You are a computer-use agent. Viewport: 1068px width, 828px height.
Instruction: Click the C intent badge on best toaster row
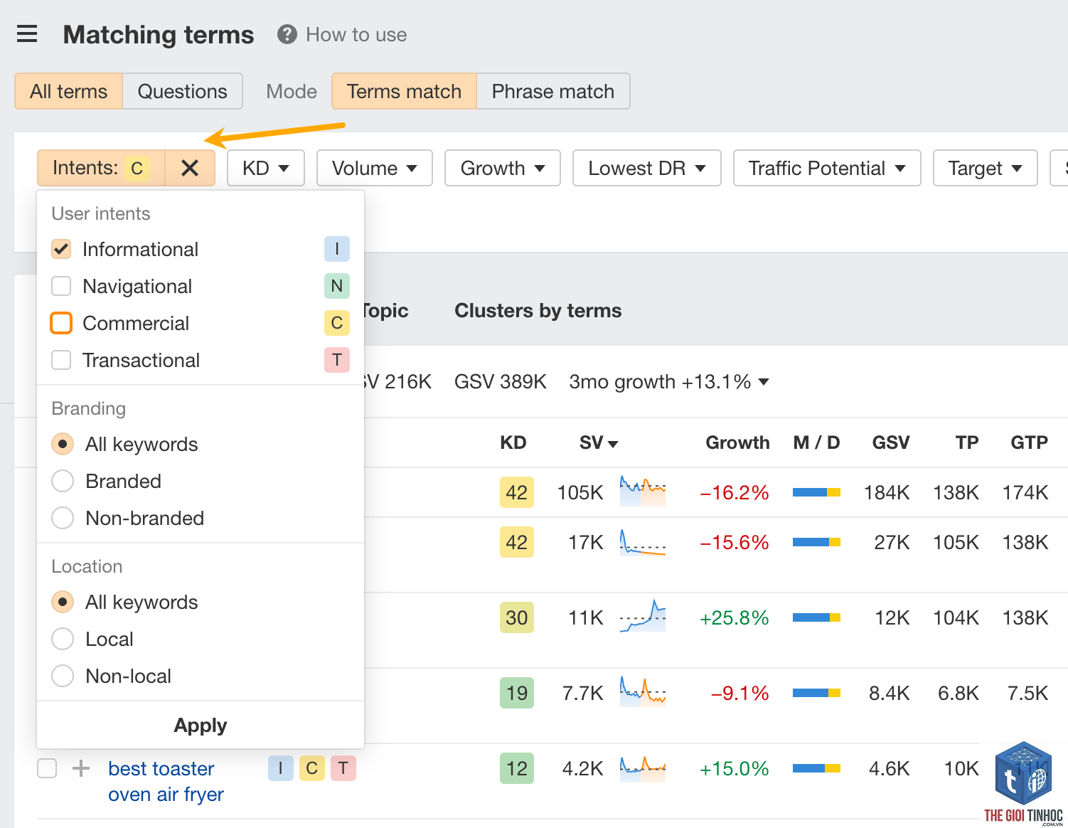coord(312,768)
